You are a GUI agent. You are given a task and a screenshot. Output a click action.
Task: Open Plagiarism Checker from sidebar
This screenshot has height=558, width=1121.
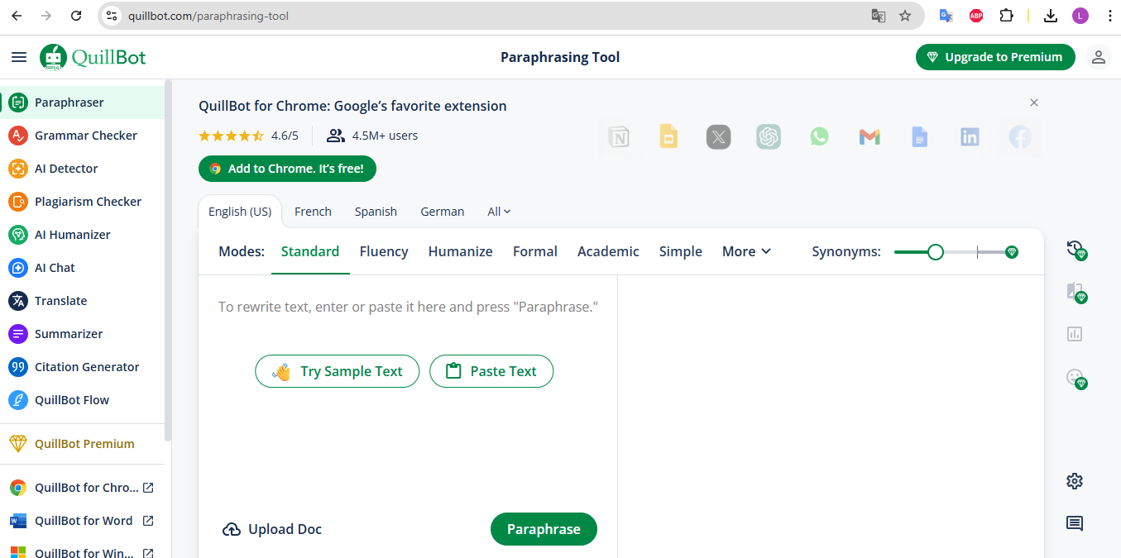coord(83,202)
